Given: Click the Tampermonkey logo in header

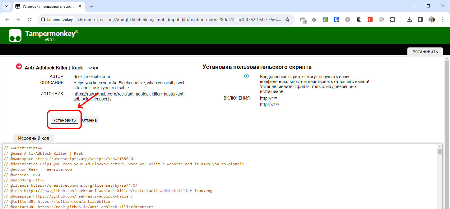Looking at the screenshot, I should point(15,35).
